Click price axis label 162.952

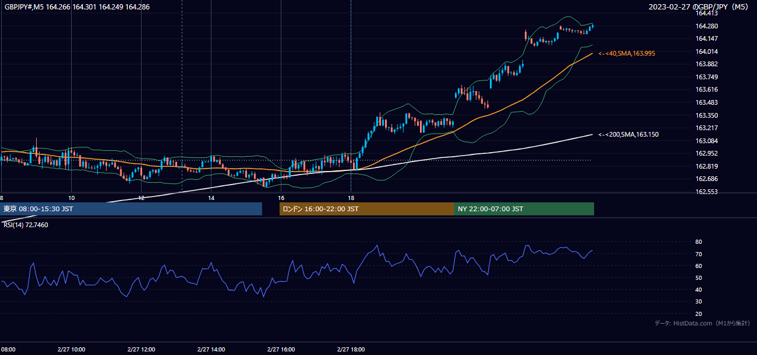tap(706, 153)
